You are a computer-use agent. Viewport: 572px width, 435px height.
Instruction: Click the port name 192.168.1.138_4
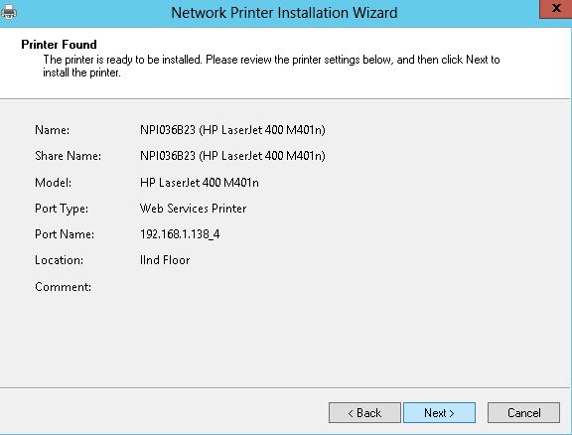coord(180,234)
